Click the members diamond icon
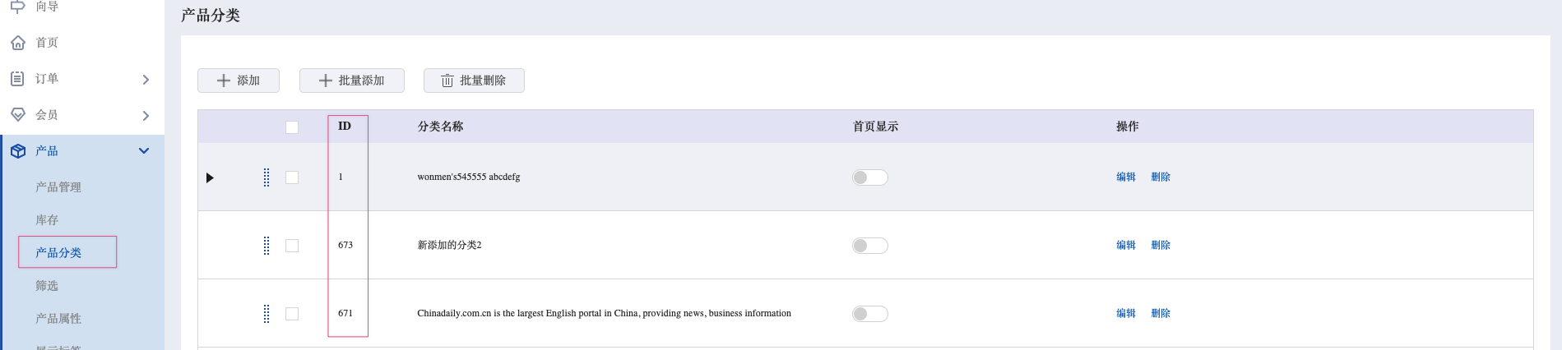Screen dimensions: 1562x350 click(18, 115)
